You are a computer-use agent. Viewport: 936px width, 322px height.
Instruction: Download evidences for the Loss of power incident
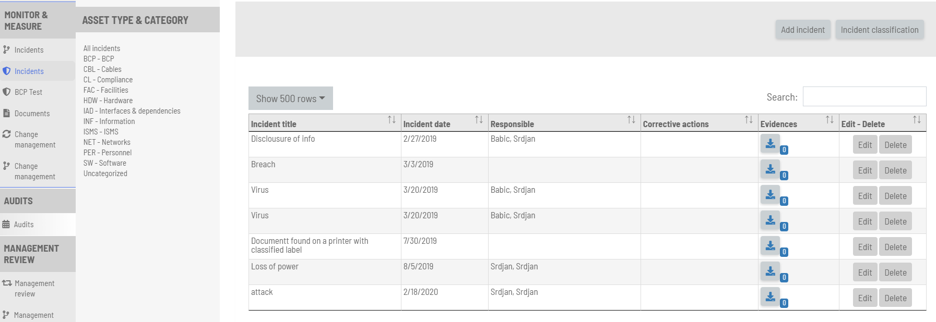pos(770,272)
